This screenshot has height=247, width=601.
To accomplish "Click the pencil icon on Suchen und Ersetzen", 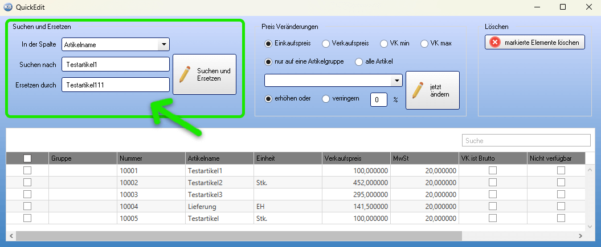I will tap(185, 74).
